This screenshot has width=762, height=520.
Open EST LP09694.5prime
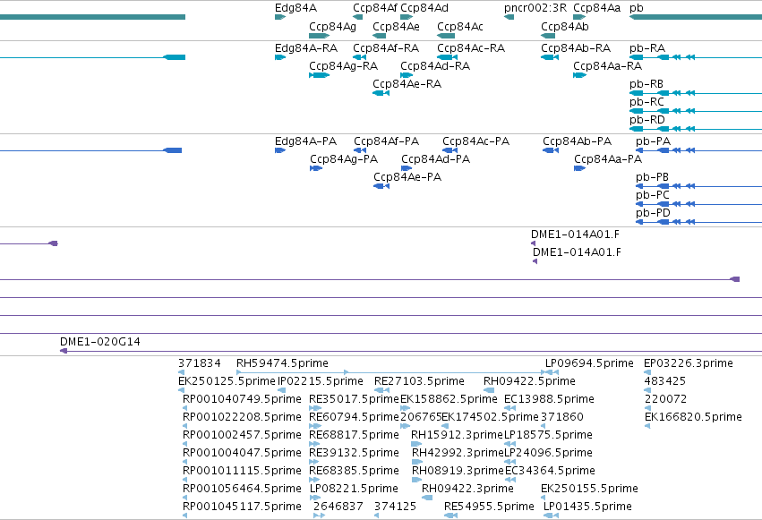(x=589, y=363)
